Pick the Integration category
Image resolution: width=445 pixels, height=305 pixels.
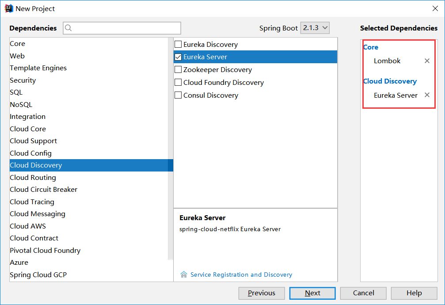pyautogui.click(x=88, y=116)
